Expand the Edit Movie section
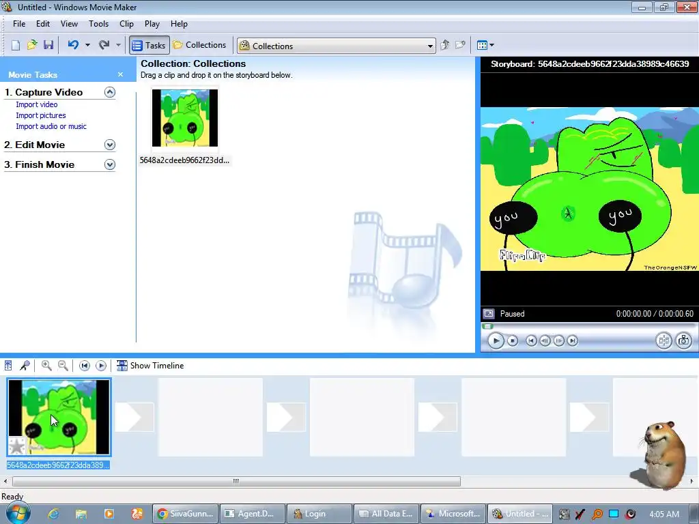 point(110,145)
